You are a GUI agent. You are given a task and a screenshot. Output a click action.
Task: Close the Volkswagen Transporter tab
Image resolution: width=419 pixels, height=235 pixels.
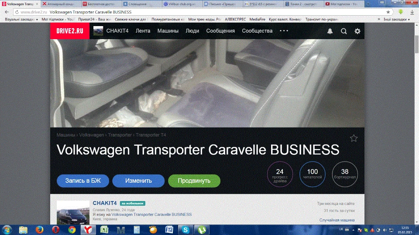pos(37,4)
